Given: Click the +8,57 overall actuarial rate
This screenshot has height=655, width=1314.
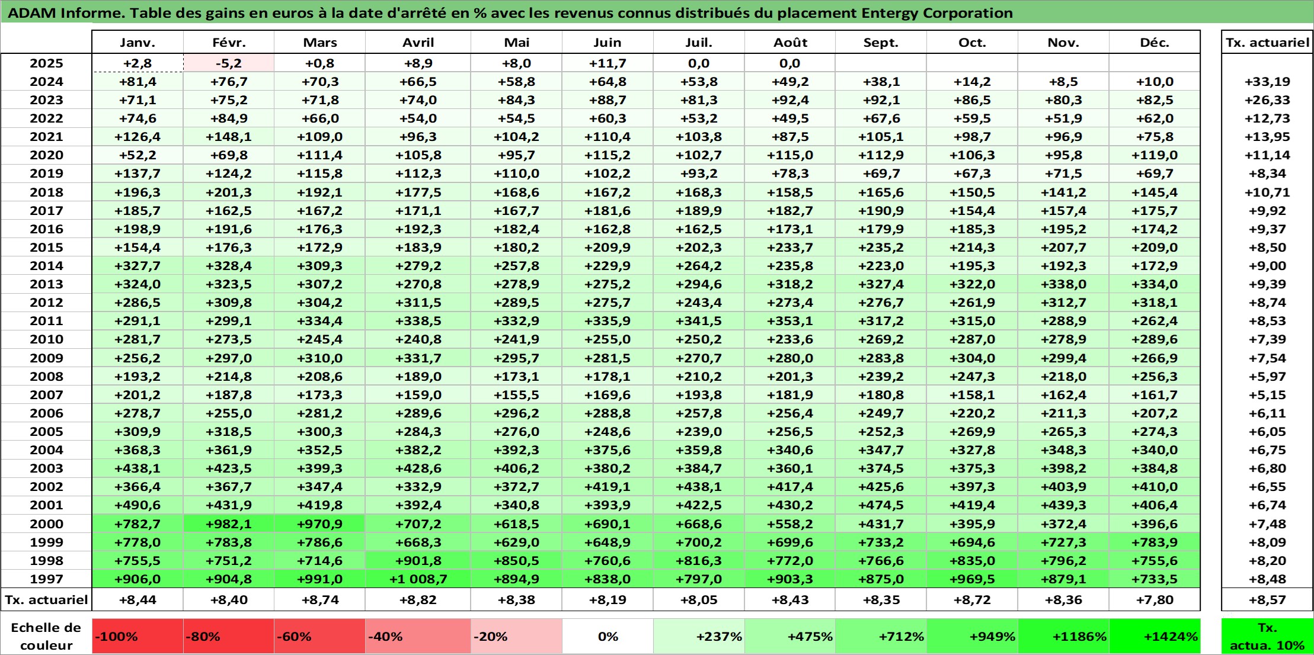Looking at the screenshot, I should [x=1267, y=600].
